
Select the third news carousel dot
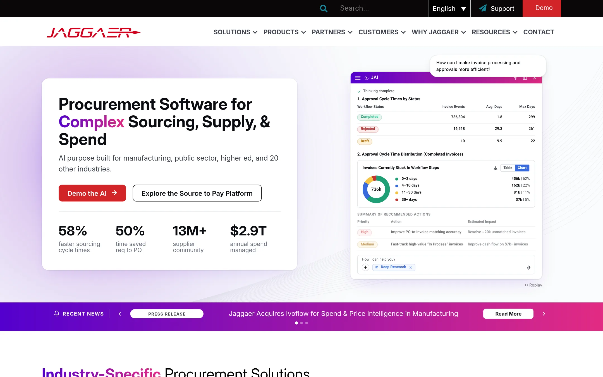[x=307, y=323]
